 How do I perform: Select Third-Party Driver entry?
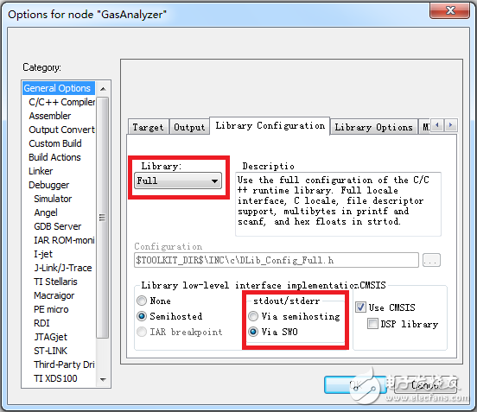tap(64, 364)
